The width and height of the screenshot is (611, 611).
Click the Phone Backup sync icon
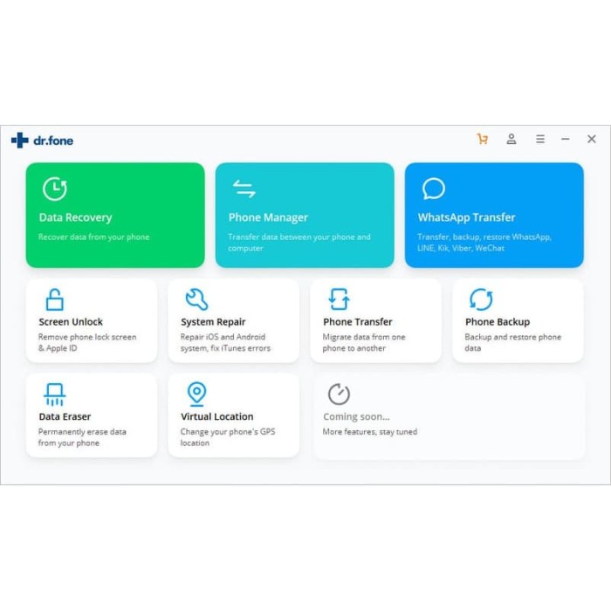481,299
